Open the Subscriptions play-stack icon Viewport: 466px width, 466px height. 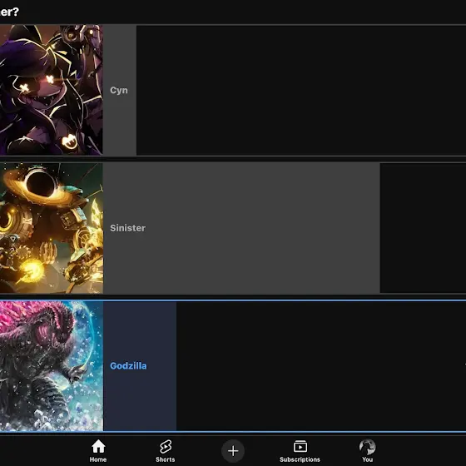point(300,446)
